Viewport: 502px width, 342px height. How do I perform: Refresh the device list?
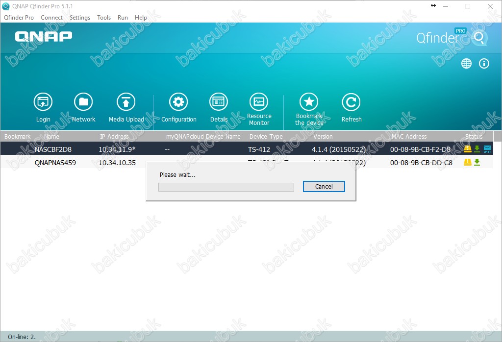[351, 102]
